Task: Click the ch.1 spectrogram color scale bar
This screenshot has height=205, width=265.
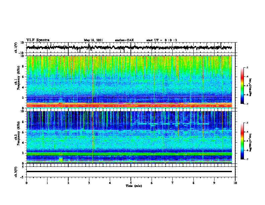Action: 242,86
